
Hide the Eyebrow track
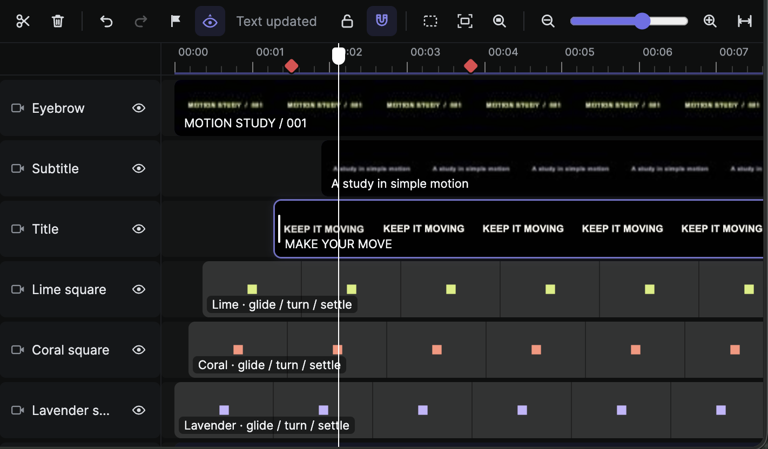(139, 108)
